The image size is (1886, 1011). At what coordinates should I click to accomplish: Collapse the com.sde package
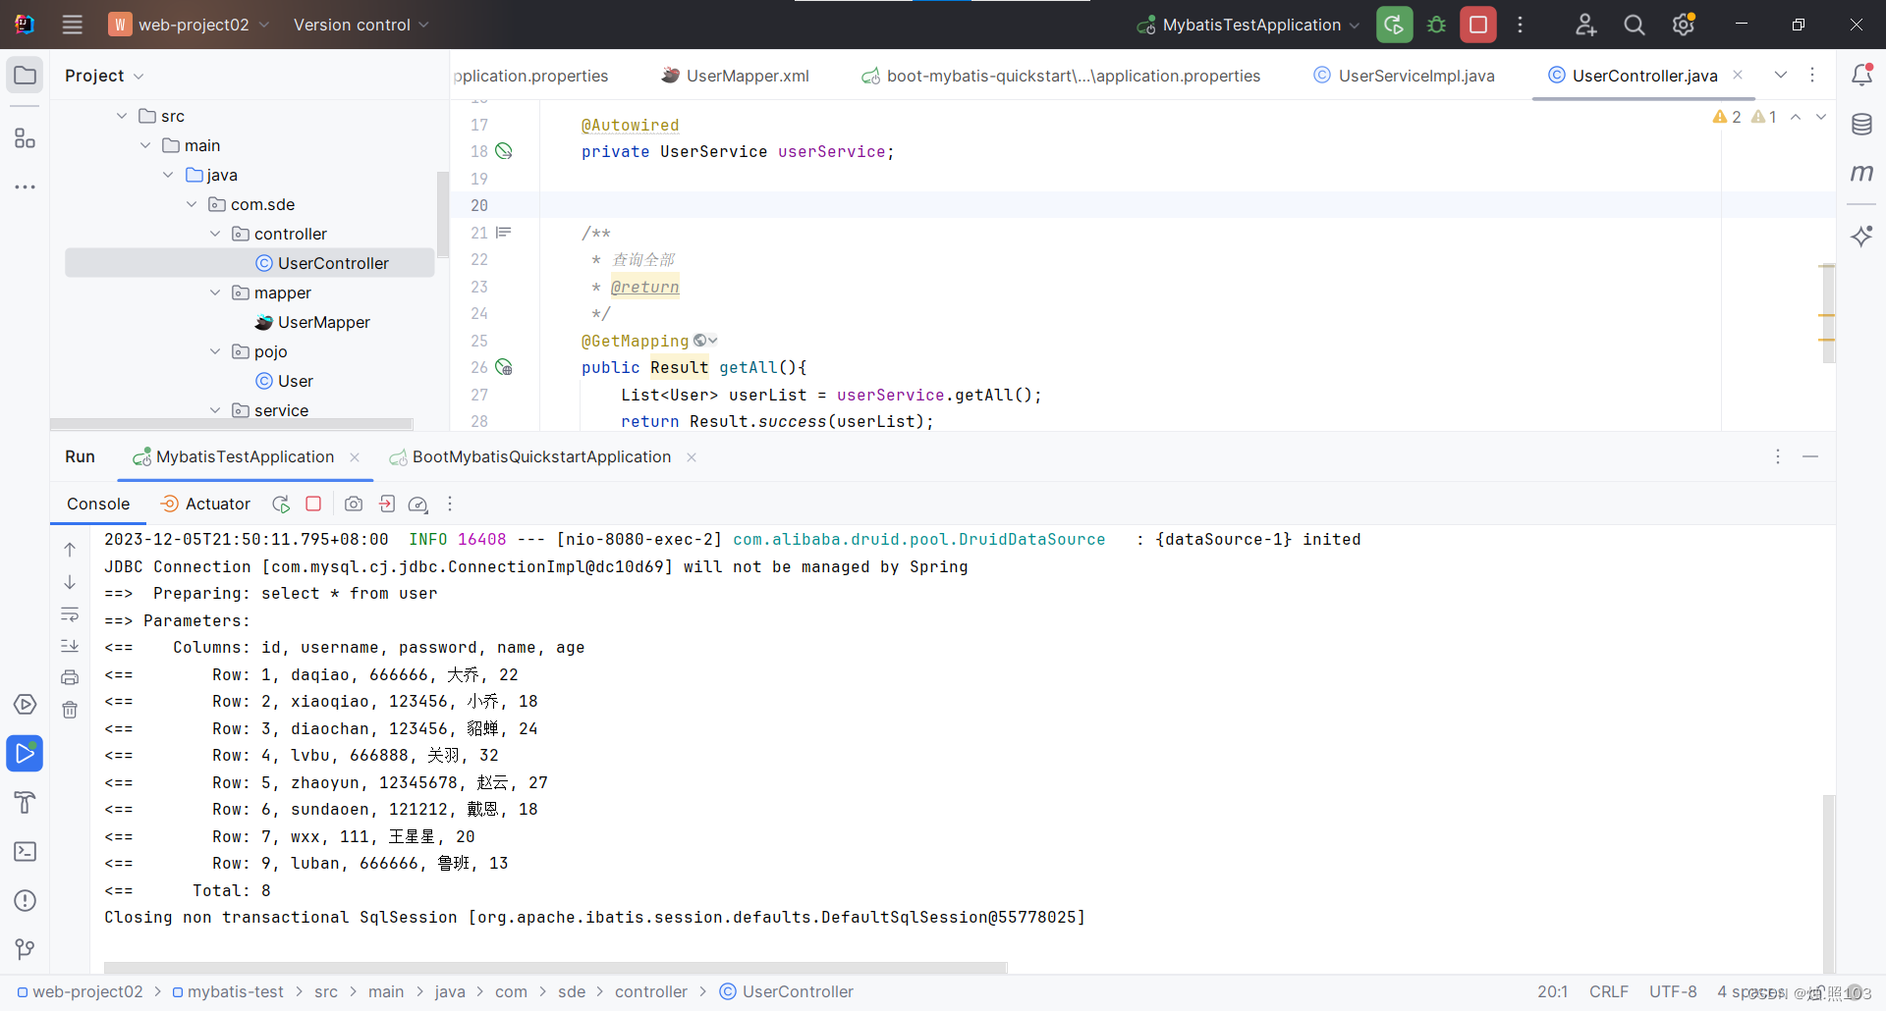click(x=192, y=204)
